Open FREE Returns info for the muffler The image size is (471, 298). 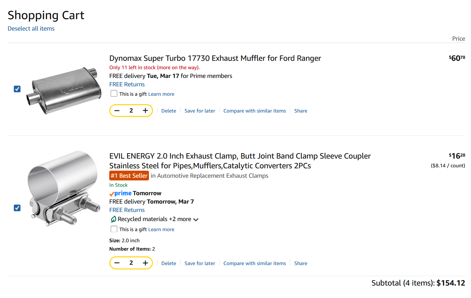click(x=127, y=84)
